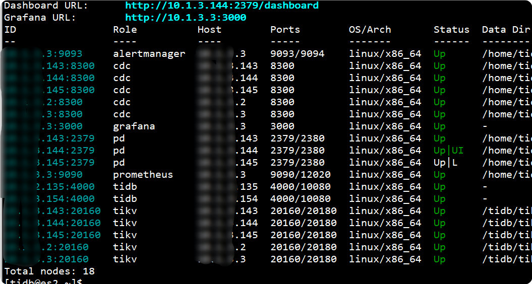Click the Up|UI status of pd node

point(448,151)
